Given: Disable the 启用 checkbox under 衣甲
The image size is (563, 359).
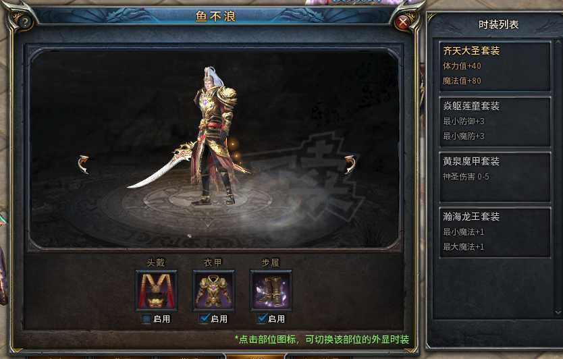Looking at the screenshot, I should 205,319.
